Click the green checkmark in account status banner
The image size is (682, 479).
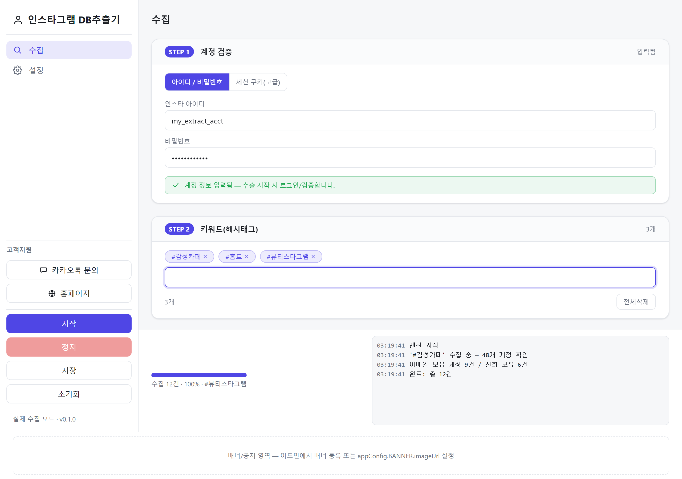coord(176,185)
